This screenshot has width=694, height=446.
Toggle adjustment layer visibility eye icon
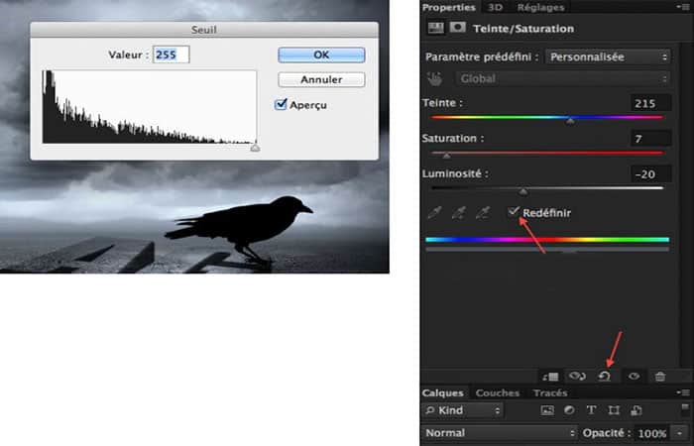(634, 377)
